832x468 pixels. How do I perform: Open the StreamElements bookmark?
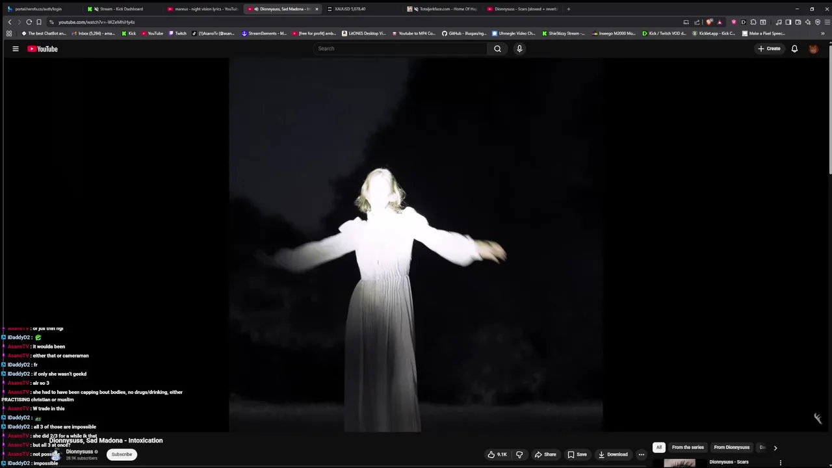(264, 33)
